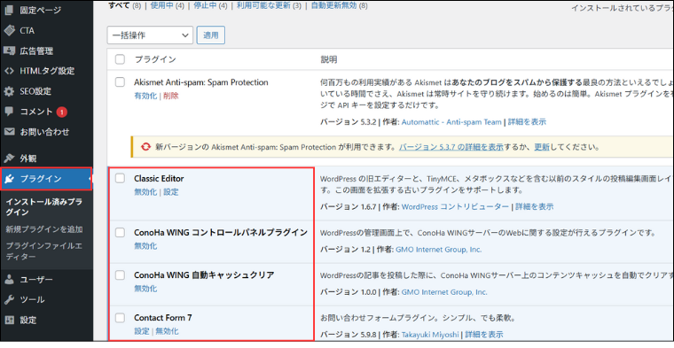674x348 pixels.
Task: Sort by プラグイン column header
Action: tap(155, 59)
